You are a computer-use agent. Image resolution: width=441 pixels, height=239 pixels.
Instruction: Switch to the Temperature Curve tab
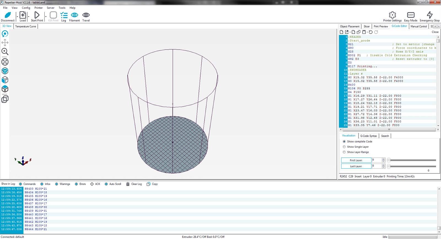(26, 26)
